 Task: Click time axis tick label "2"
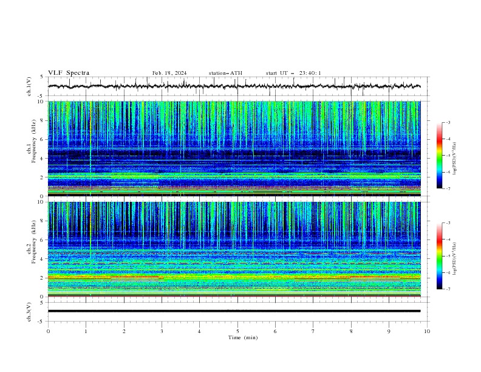point(124,331)
